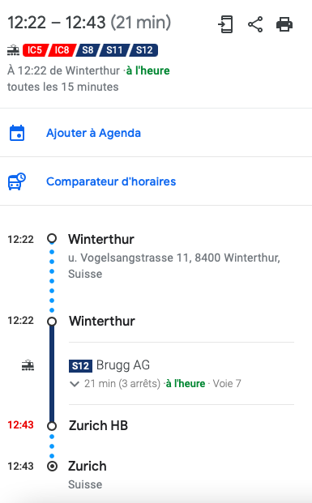
Task: Click the share itinerary icon
Action: [255, 24]
